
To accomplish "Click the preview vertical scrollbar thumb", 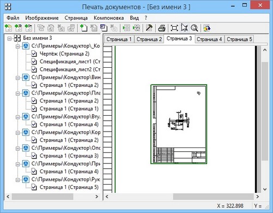I will coord(265,111).
